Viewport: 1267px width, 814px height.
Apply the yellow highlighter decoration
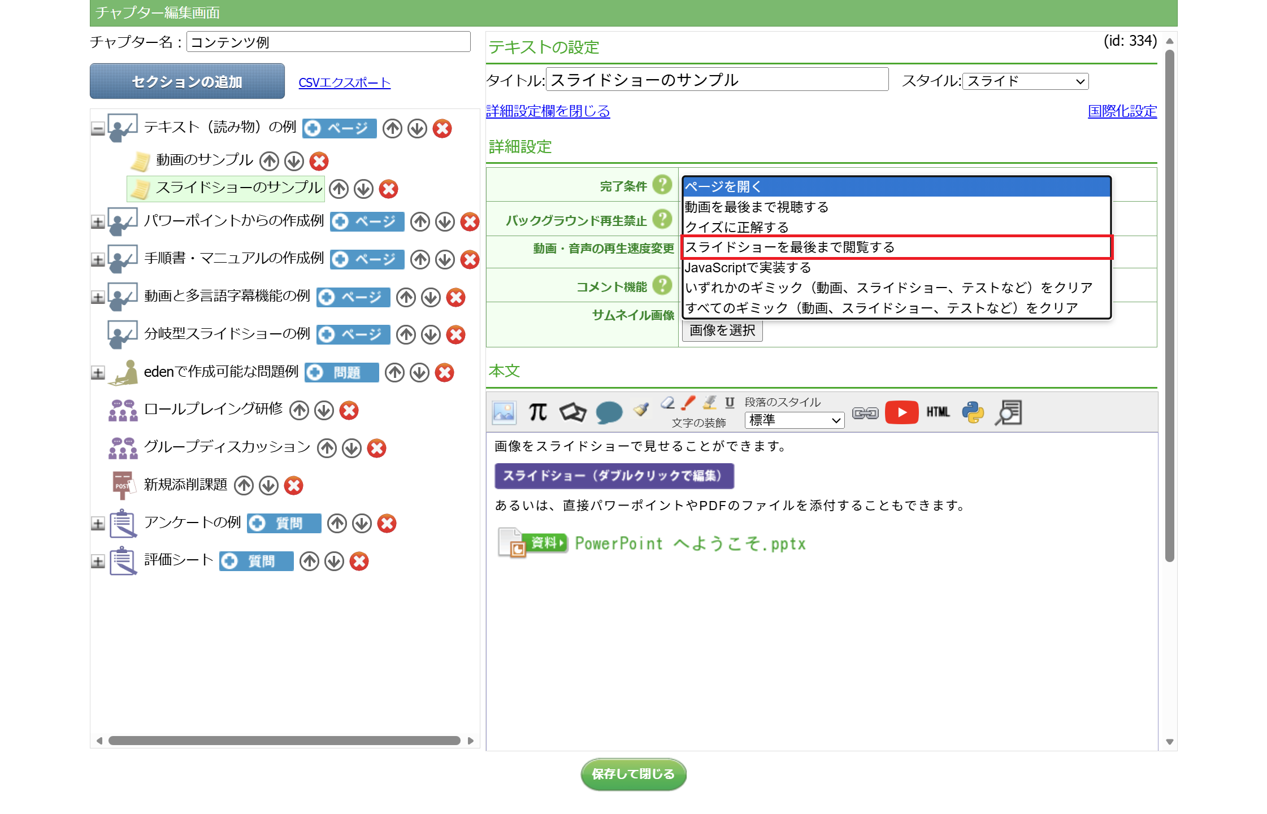(x=709, y=403)
